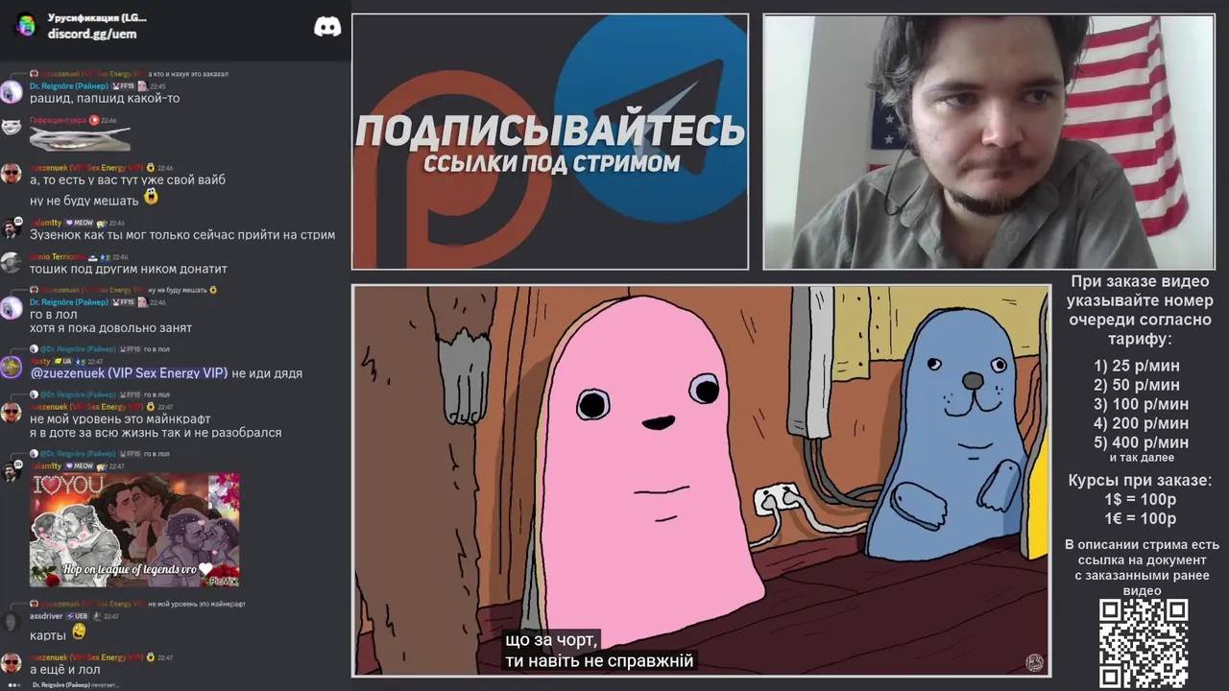Click tariff line "1) 25 р/мин"

point(1137,366)
